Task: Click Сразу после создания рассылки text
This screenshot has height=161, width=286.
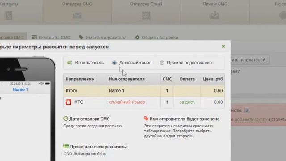Action: (x=93, y=126)
